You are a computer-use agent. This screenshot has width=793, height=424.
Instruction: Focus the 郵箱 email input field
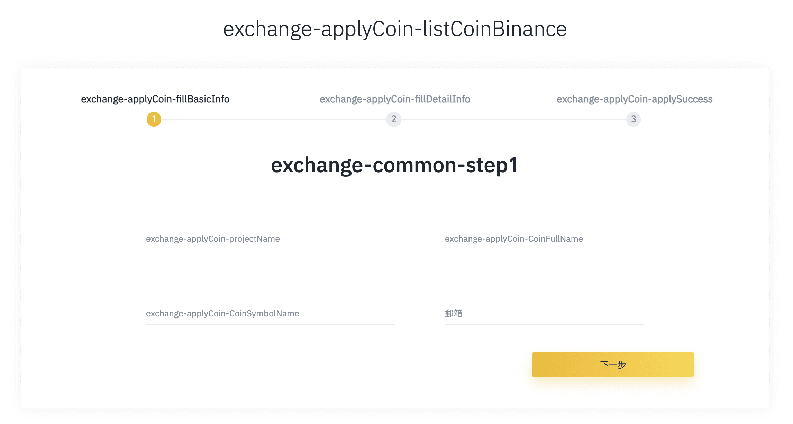pos(544,314)
